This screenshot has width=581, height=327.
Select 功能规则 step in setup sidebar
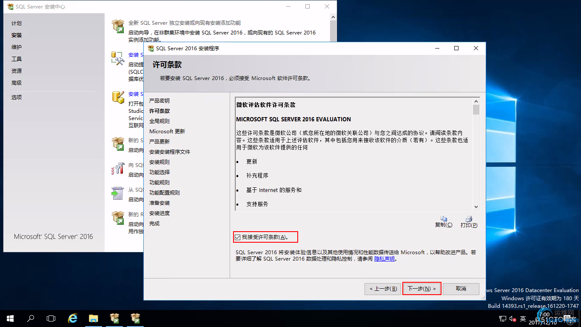[159, 182]
